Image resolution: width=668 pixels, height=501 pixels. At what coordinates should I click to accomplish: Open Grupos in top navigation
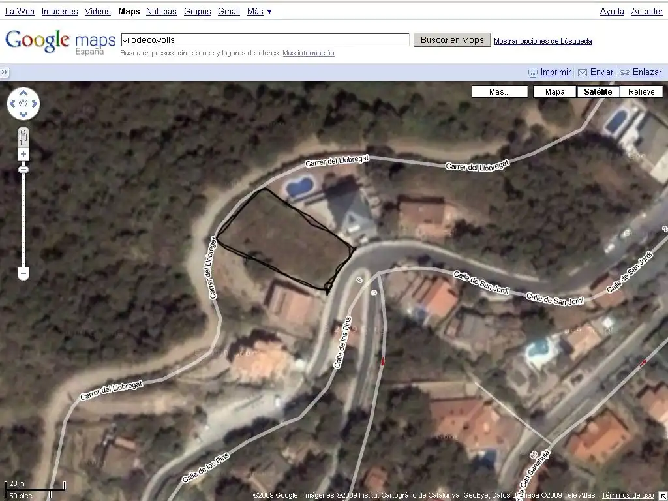(197, 12)
